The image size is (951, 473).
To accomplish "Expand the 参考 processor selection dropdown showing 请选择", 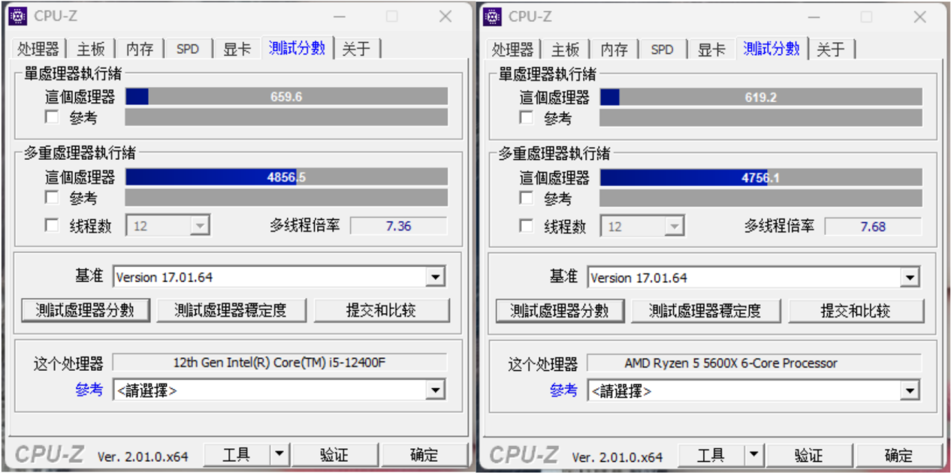I will [x=435, y=389].
